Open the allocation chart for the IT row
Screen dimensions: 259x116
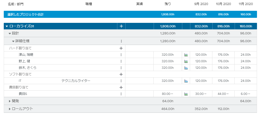pos(186,81)
